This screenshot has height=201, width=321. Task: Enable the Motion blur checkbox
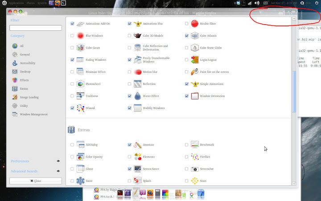pyautogui.click(x=129, y=72)
